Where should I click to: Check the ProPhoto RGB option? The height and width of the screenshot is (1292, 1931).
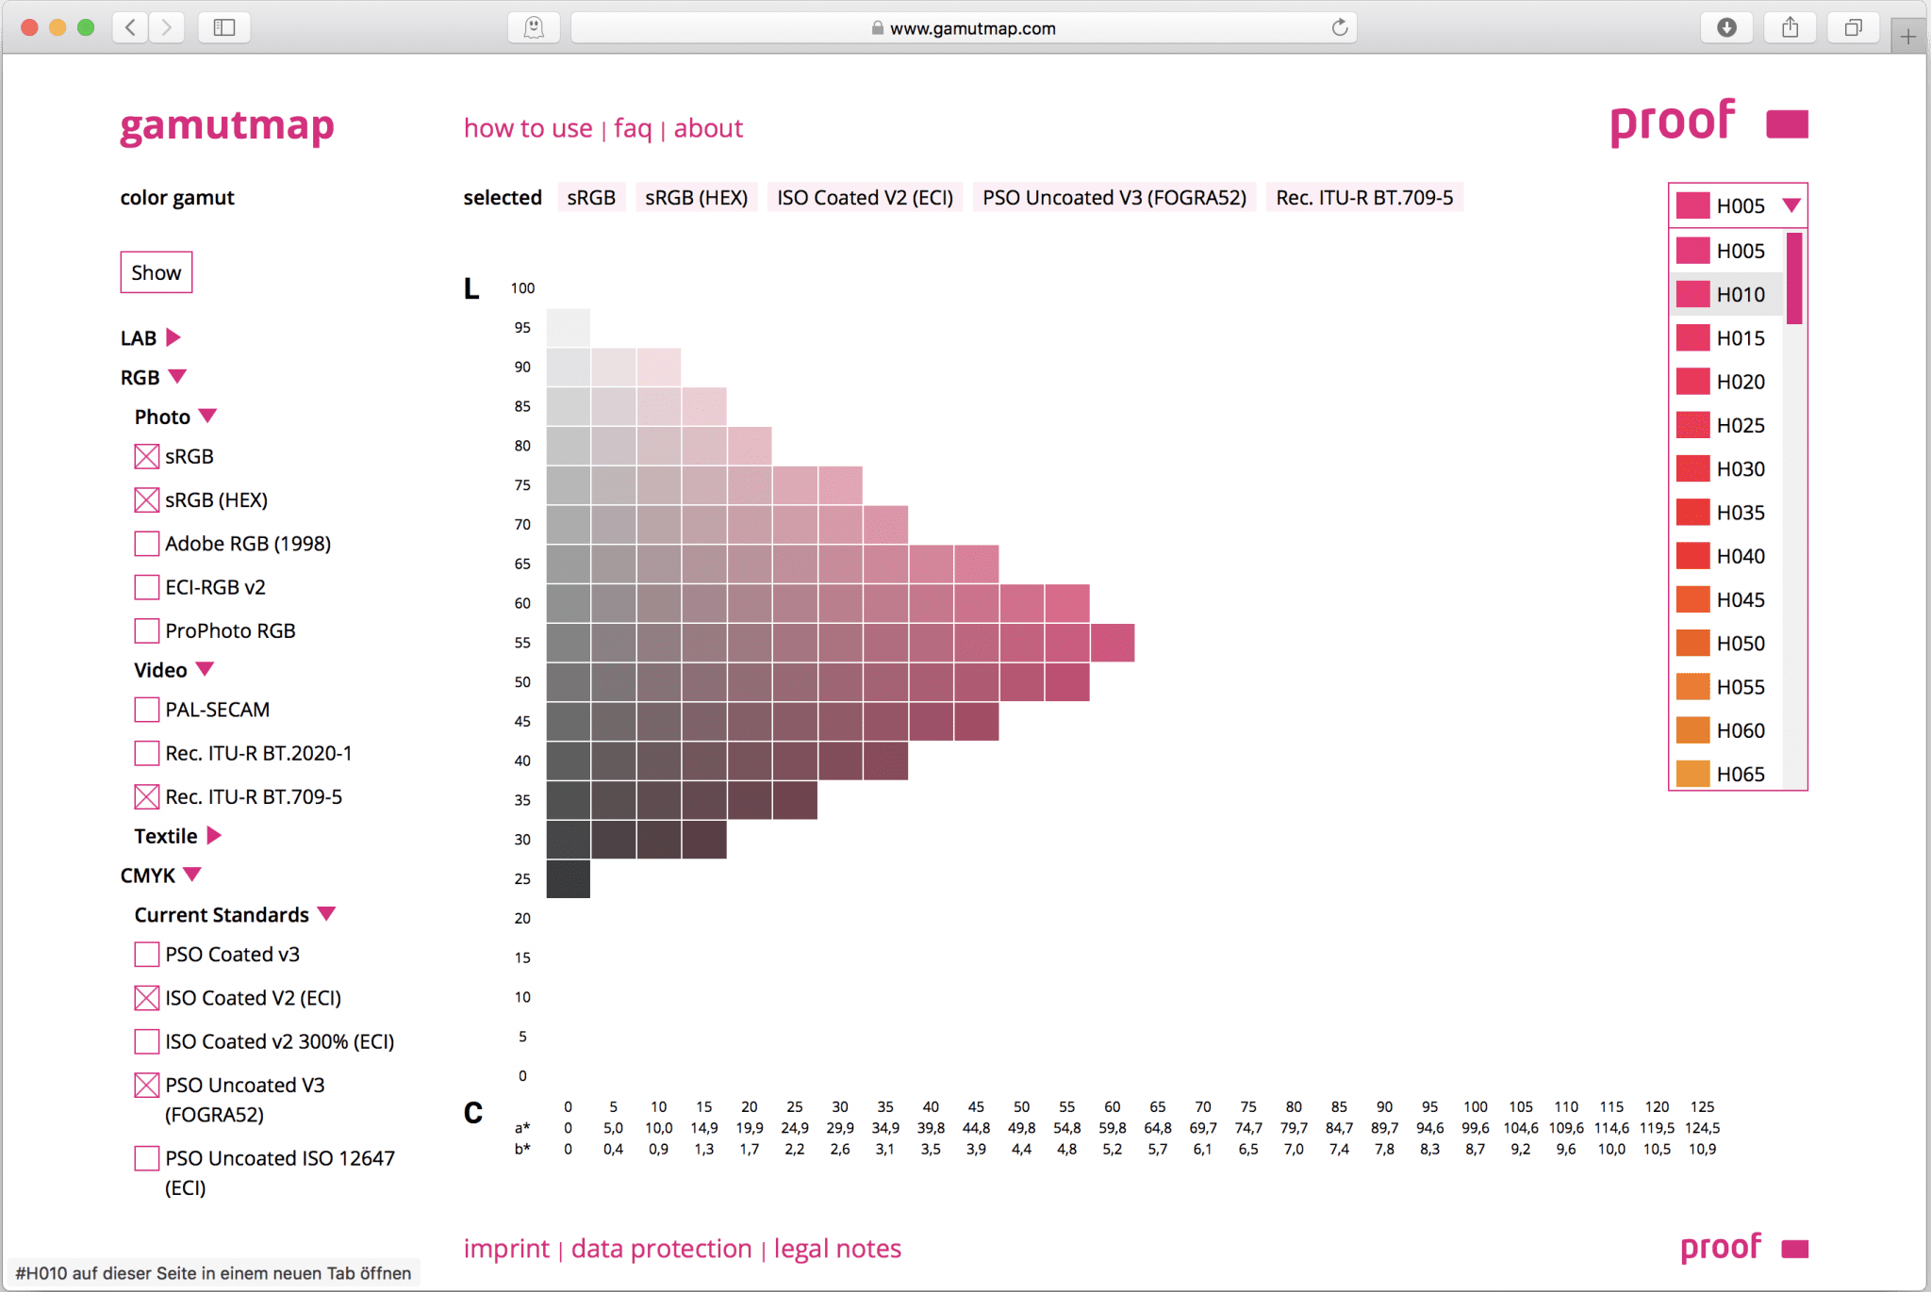pyautogui.click(x=146, y=630)
